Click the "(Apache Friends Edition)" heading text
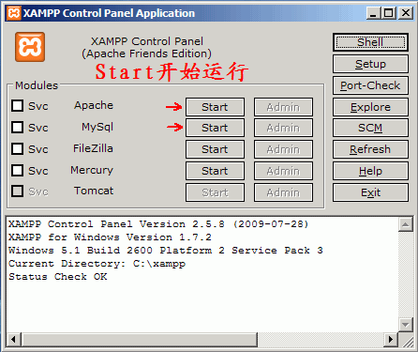418x352 pixels. 146,54
